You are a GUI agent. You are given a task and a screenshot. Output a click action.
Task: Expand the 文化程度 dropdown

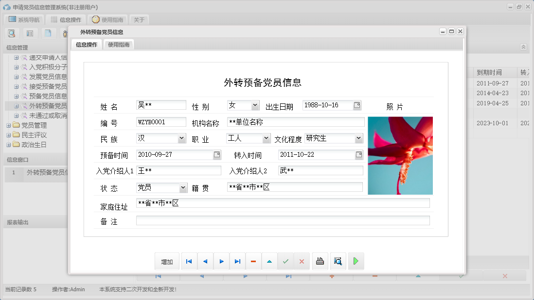pos(358,139)
